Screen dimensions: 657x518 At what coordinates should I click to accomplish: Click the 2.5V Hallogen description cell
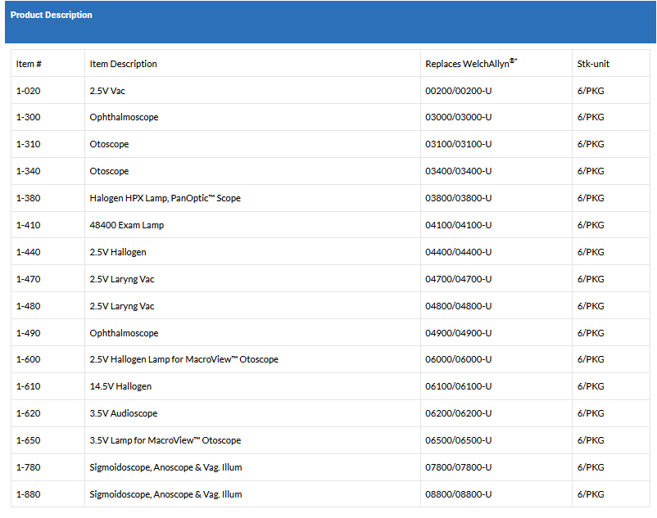click(x=118, y=252)
